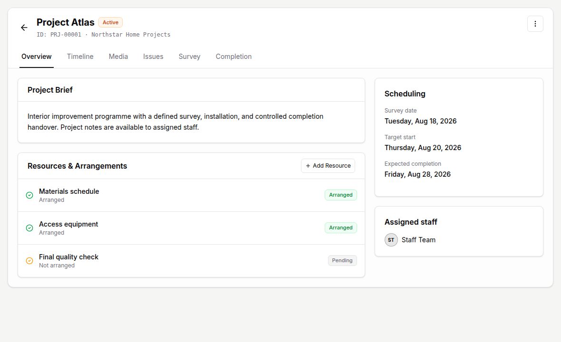The width and height of the screenshot is (561, 342).
Task: Go to the Issues tab
Action: pos(153,57)
